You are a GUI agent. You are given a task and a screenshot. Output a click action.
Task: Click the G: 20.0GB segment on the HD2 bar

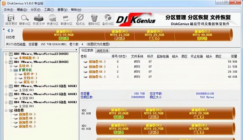119,113
